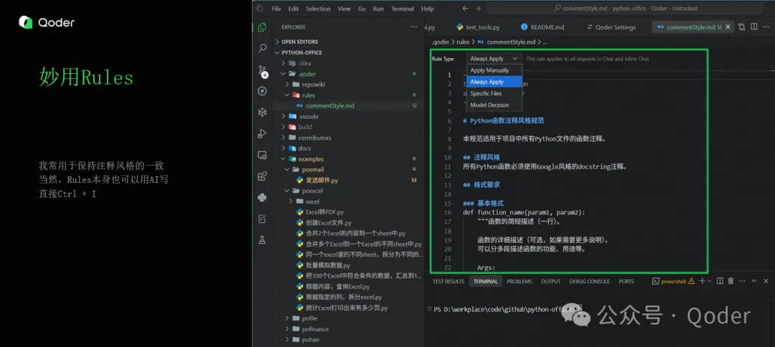
Task: Click rules segment in the breadcrumb
Action: pos(463,42)
